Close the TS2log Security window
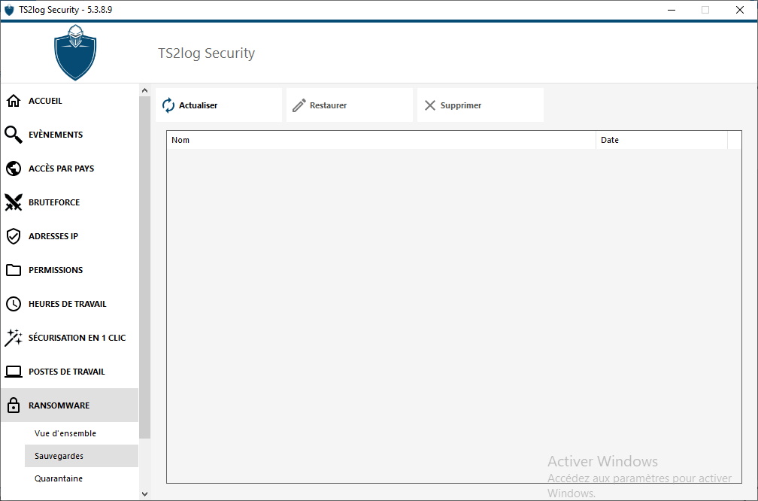The width and height of the screenshot is (758, 501). [x=740, y=10]
